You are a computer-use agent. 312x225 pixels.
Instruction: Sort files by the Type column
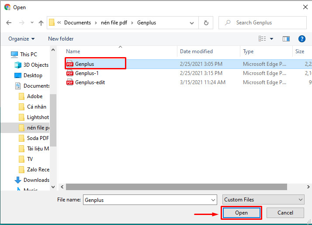point(248,51)
